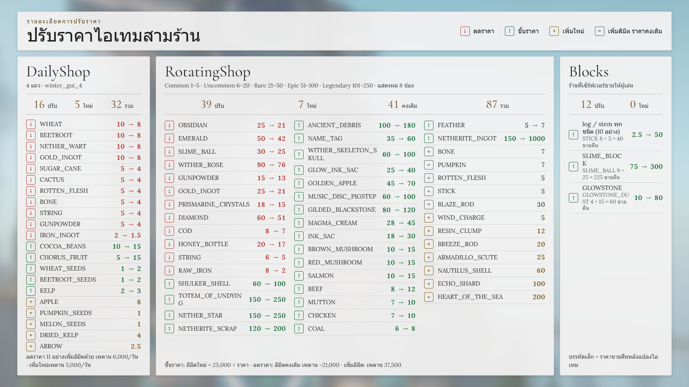This screenshot has height=387, width=689.
Task: Click the DailyShop heading
Action: coord(58,72)
